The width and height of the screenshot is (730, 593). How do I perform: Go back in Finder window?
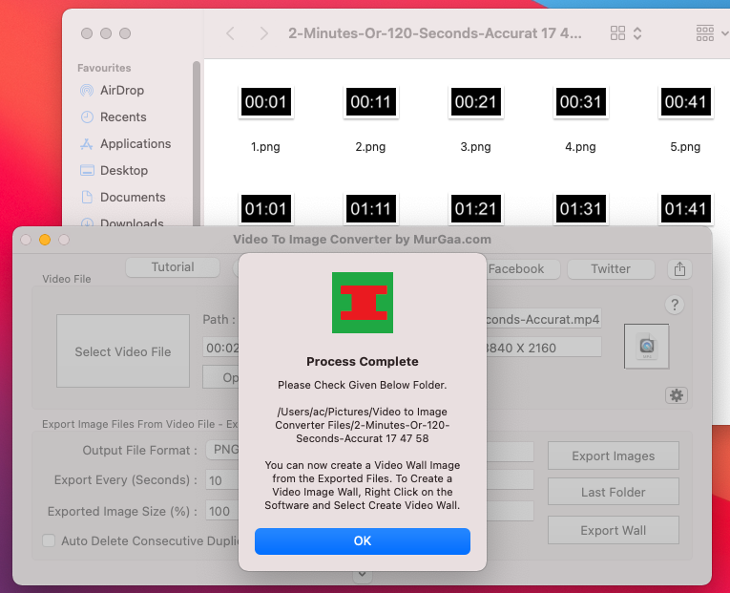230,33
